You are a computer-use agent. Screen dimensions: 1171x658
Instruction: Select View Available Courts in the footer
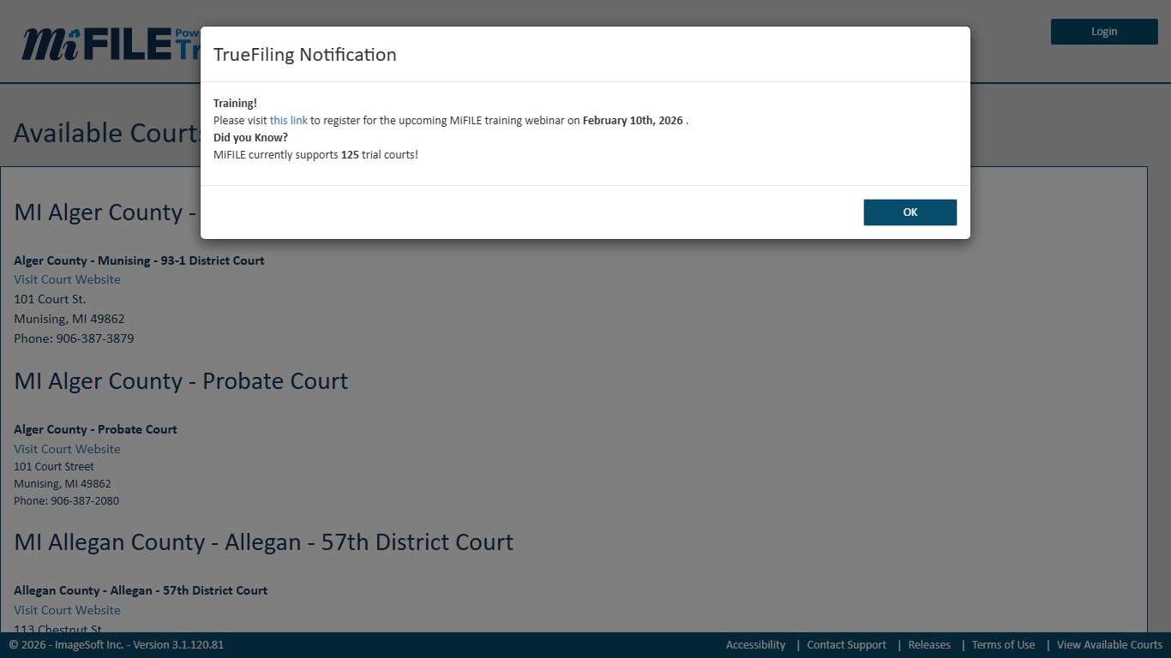[x=1109, y=645]
